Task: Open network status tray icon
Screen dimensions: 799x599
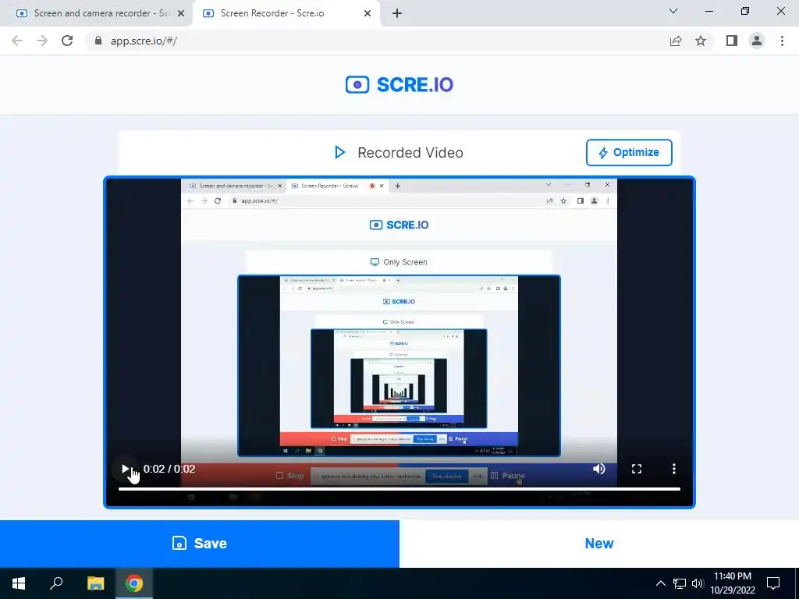Action: point(680,583)
